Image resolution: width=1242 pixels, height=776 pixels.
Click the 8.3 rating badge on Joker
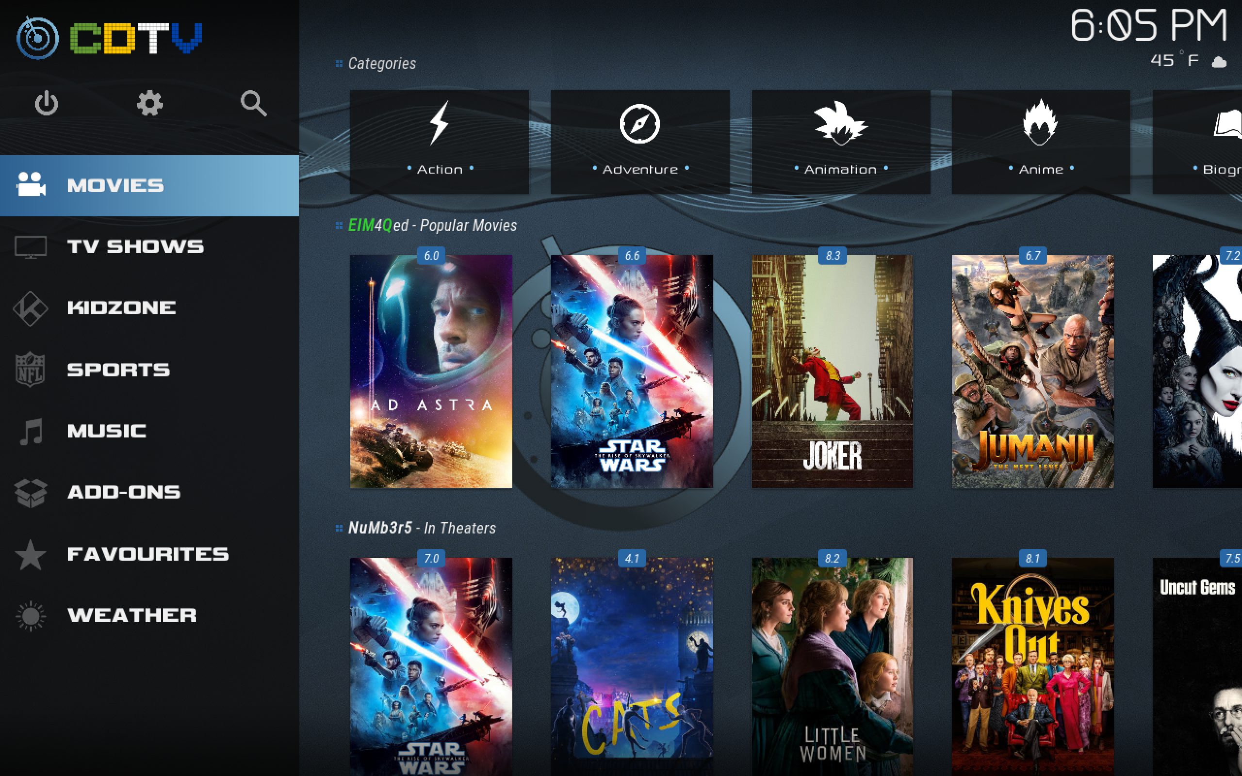pyautogui.click(x=833, y=256)
